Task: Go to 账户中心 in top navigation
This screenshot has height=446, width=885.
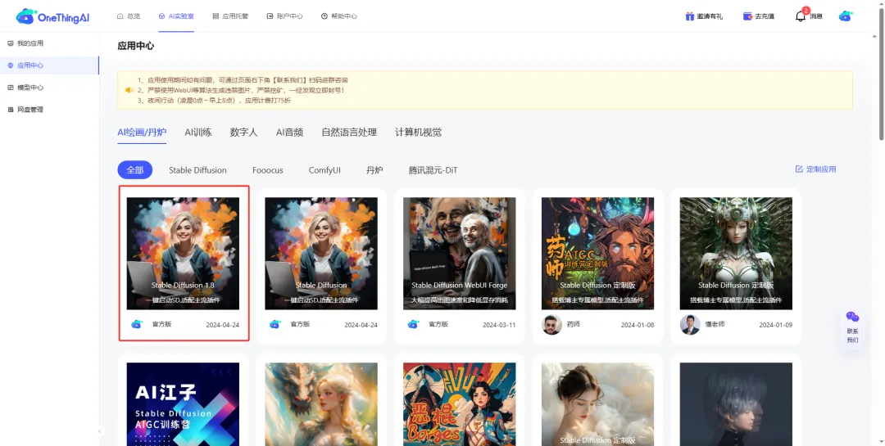Action: point(284,16)
